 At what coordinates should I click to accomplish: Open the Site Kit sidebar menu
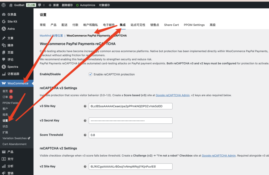click(x=12, y=21)
